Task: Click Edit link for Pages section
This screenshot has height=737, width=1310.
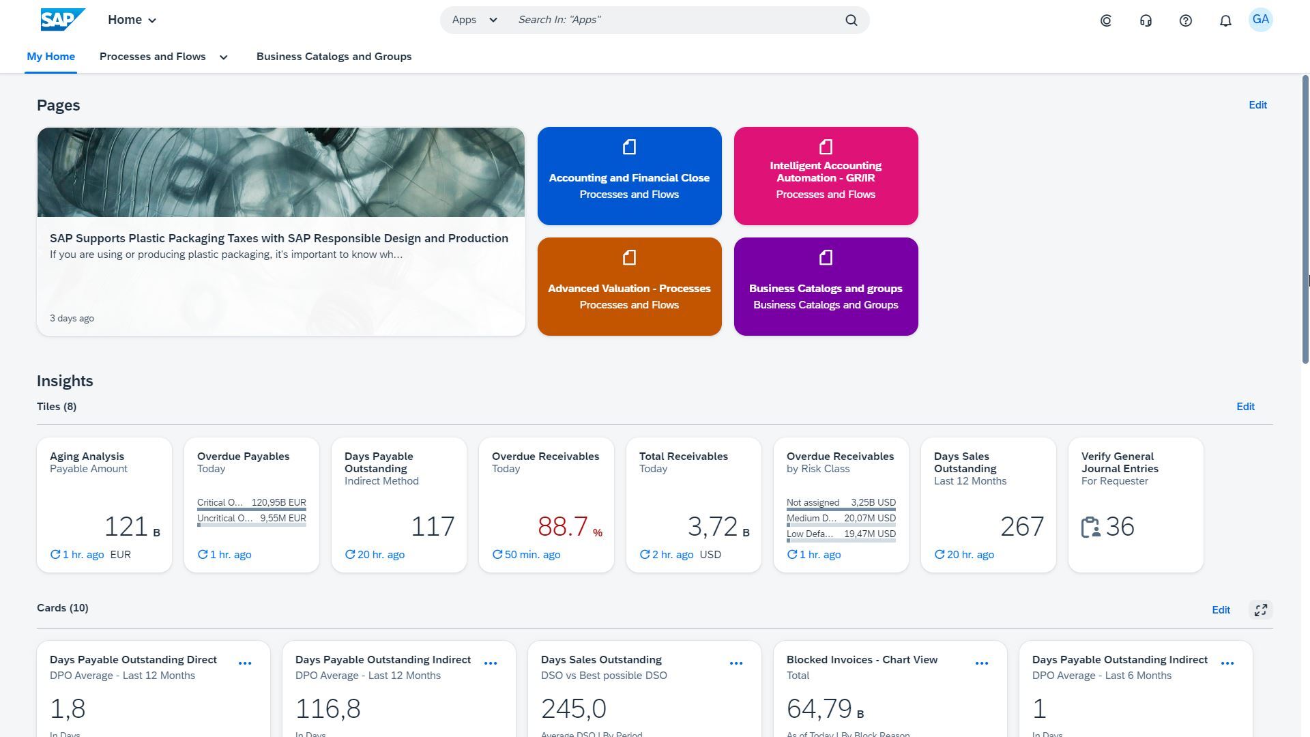Action: pos(1257,105)
